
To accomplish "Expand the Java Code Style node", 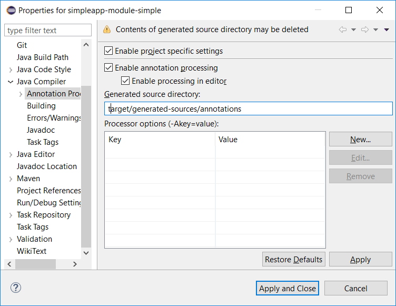I will [x=11, y=70].
